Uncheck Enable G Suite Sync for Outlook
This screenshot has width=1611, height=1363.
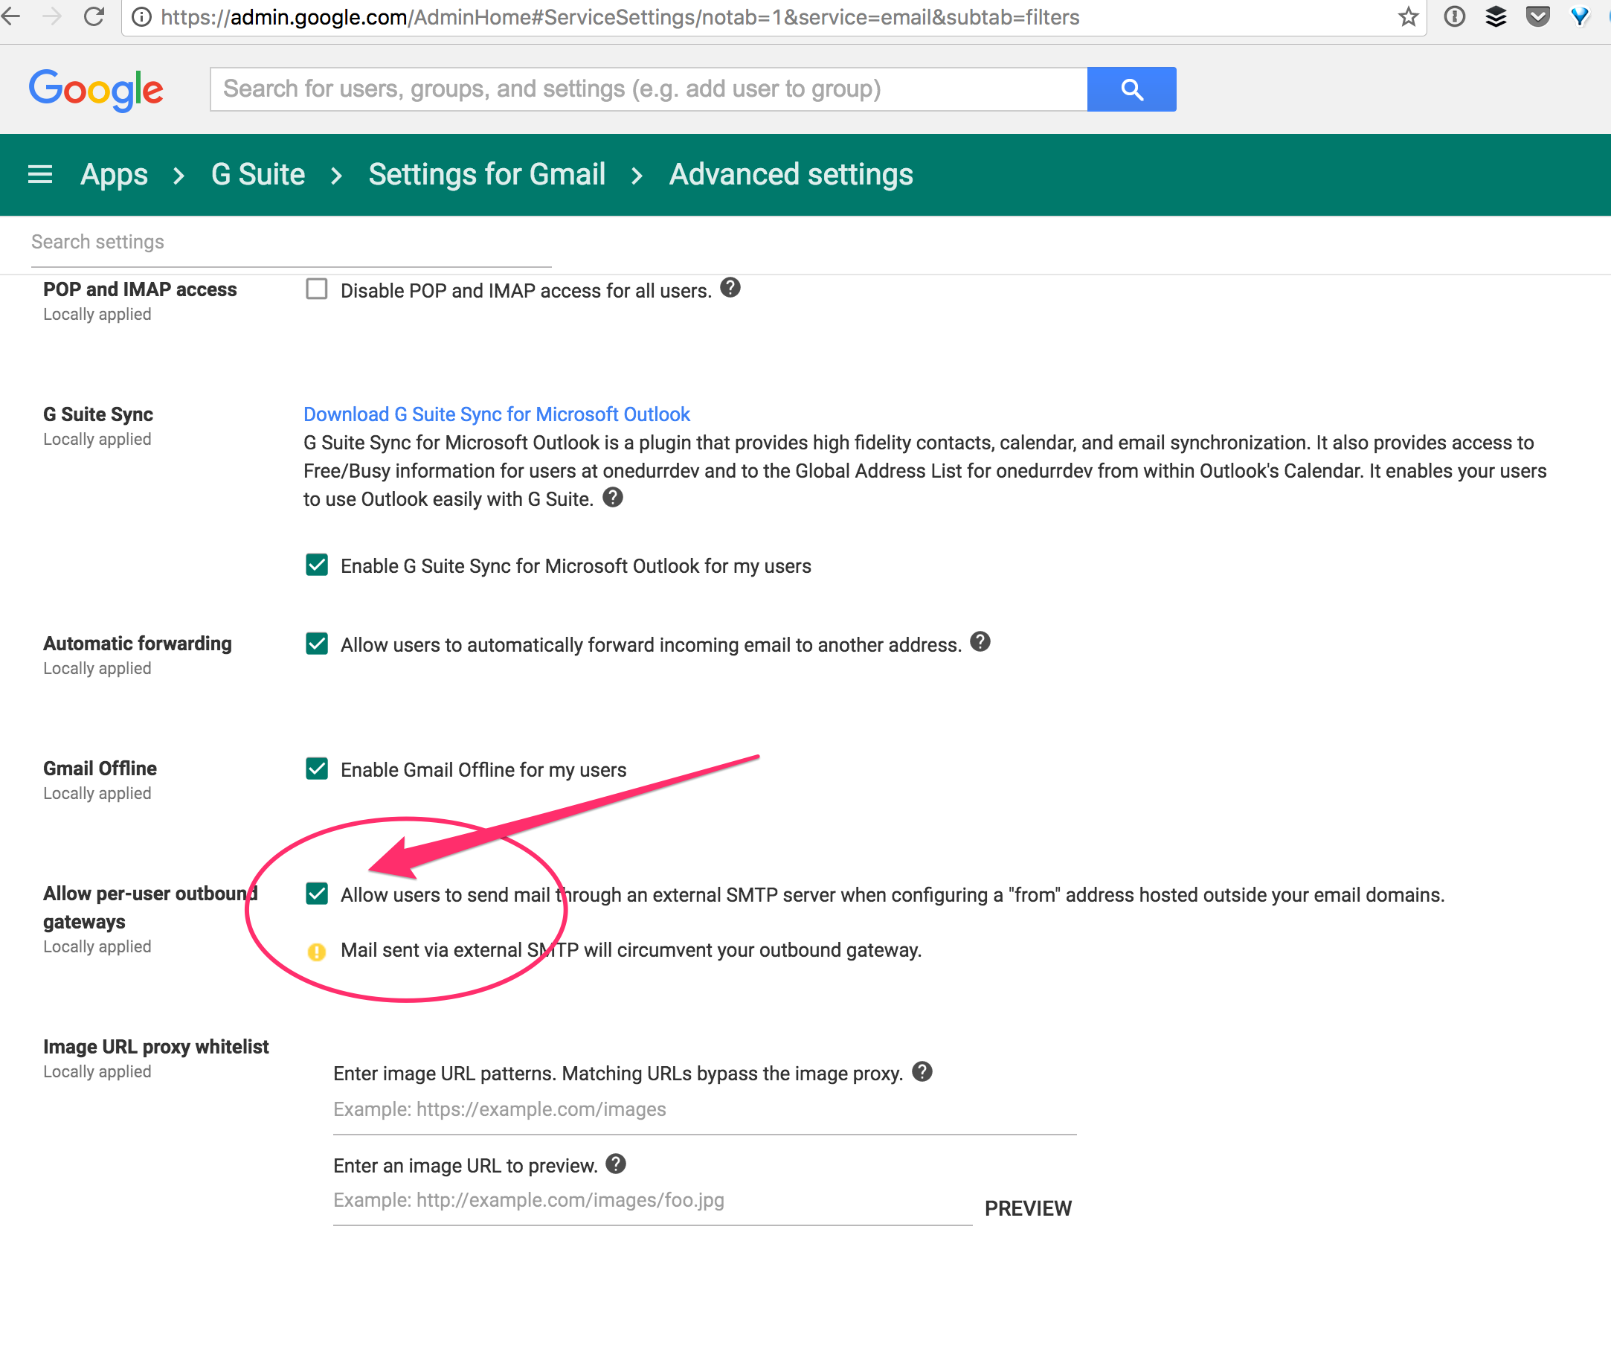pyautogui.click(x=317, y=565)
